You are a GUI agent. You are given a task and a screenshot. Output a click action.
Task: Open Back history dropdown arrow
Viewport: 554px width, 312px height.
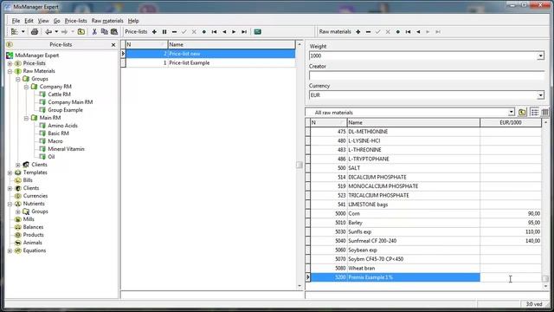[x=56, y=32]
